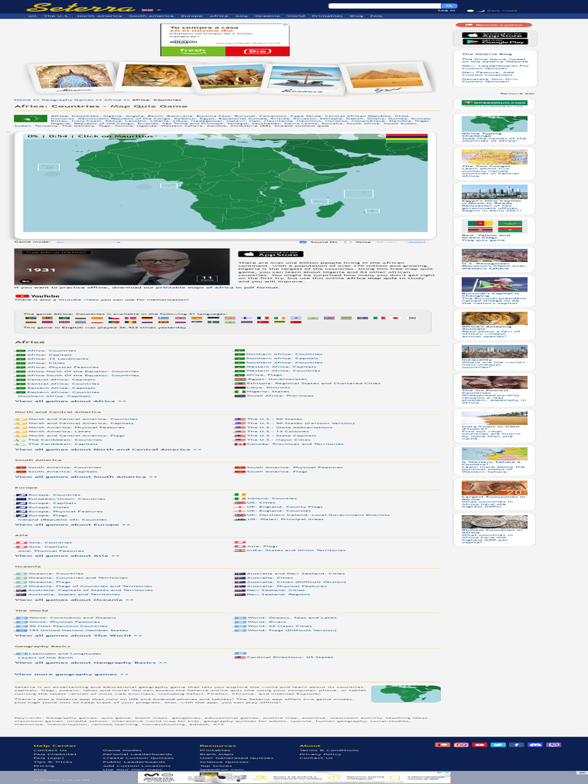
Task: Click the Patreon icon in footer
Action: pos(442,745)
